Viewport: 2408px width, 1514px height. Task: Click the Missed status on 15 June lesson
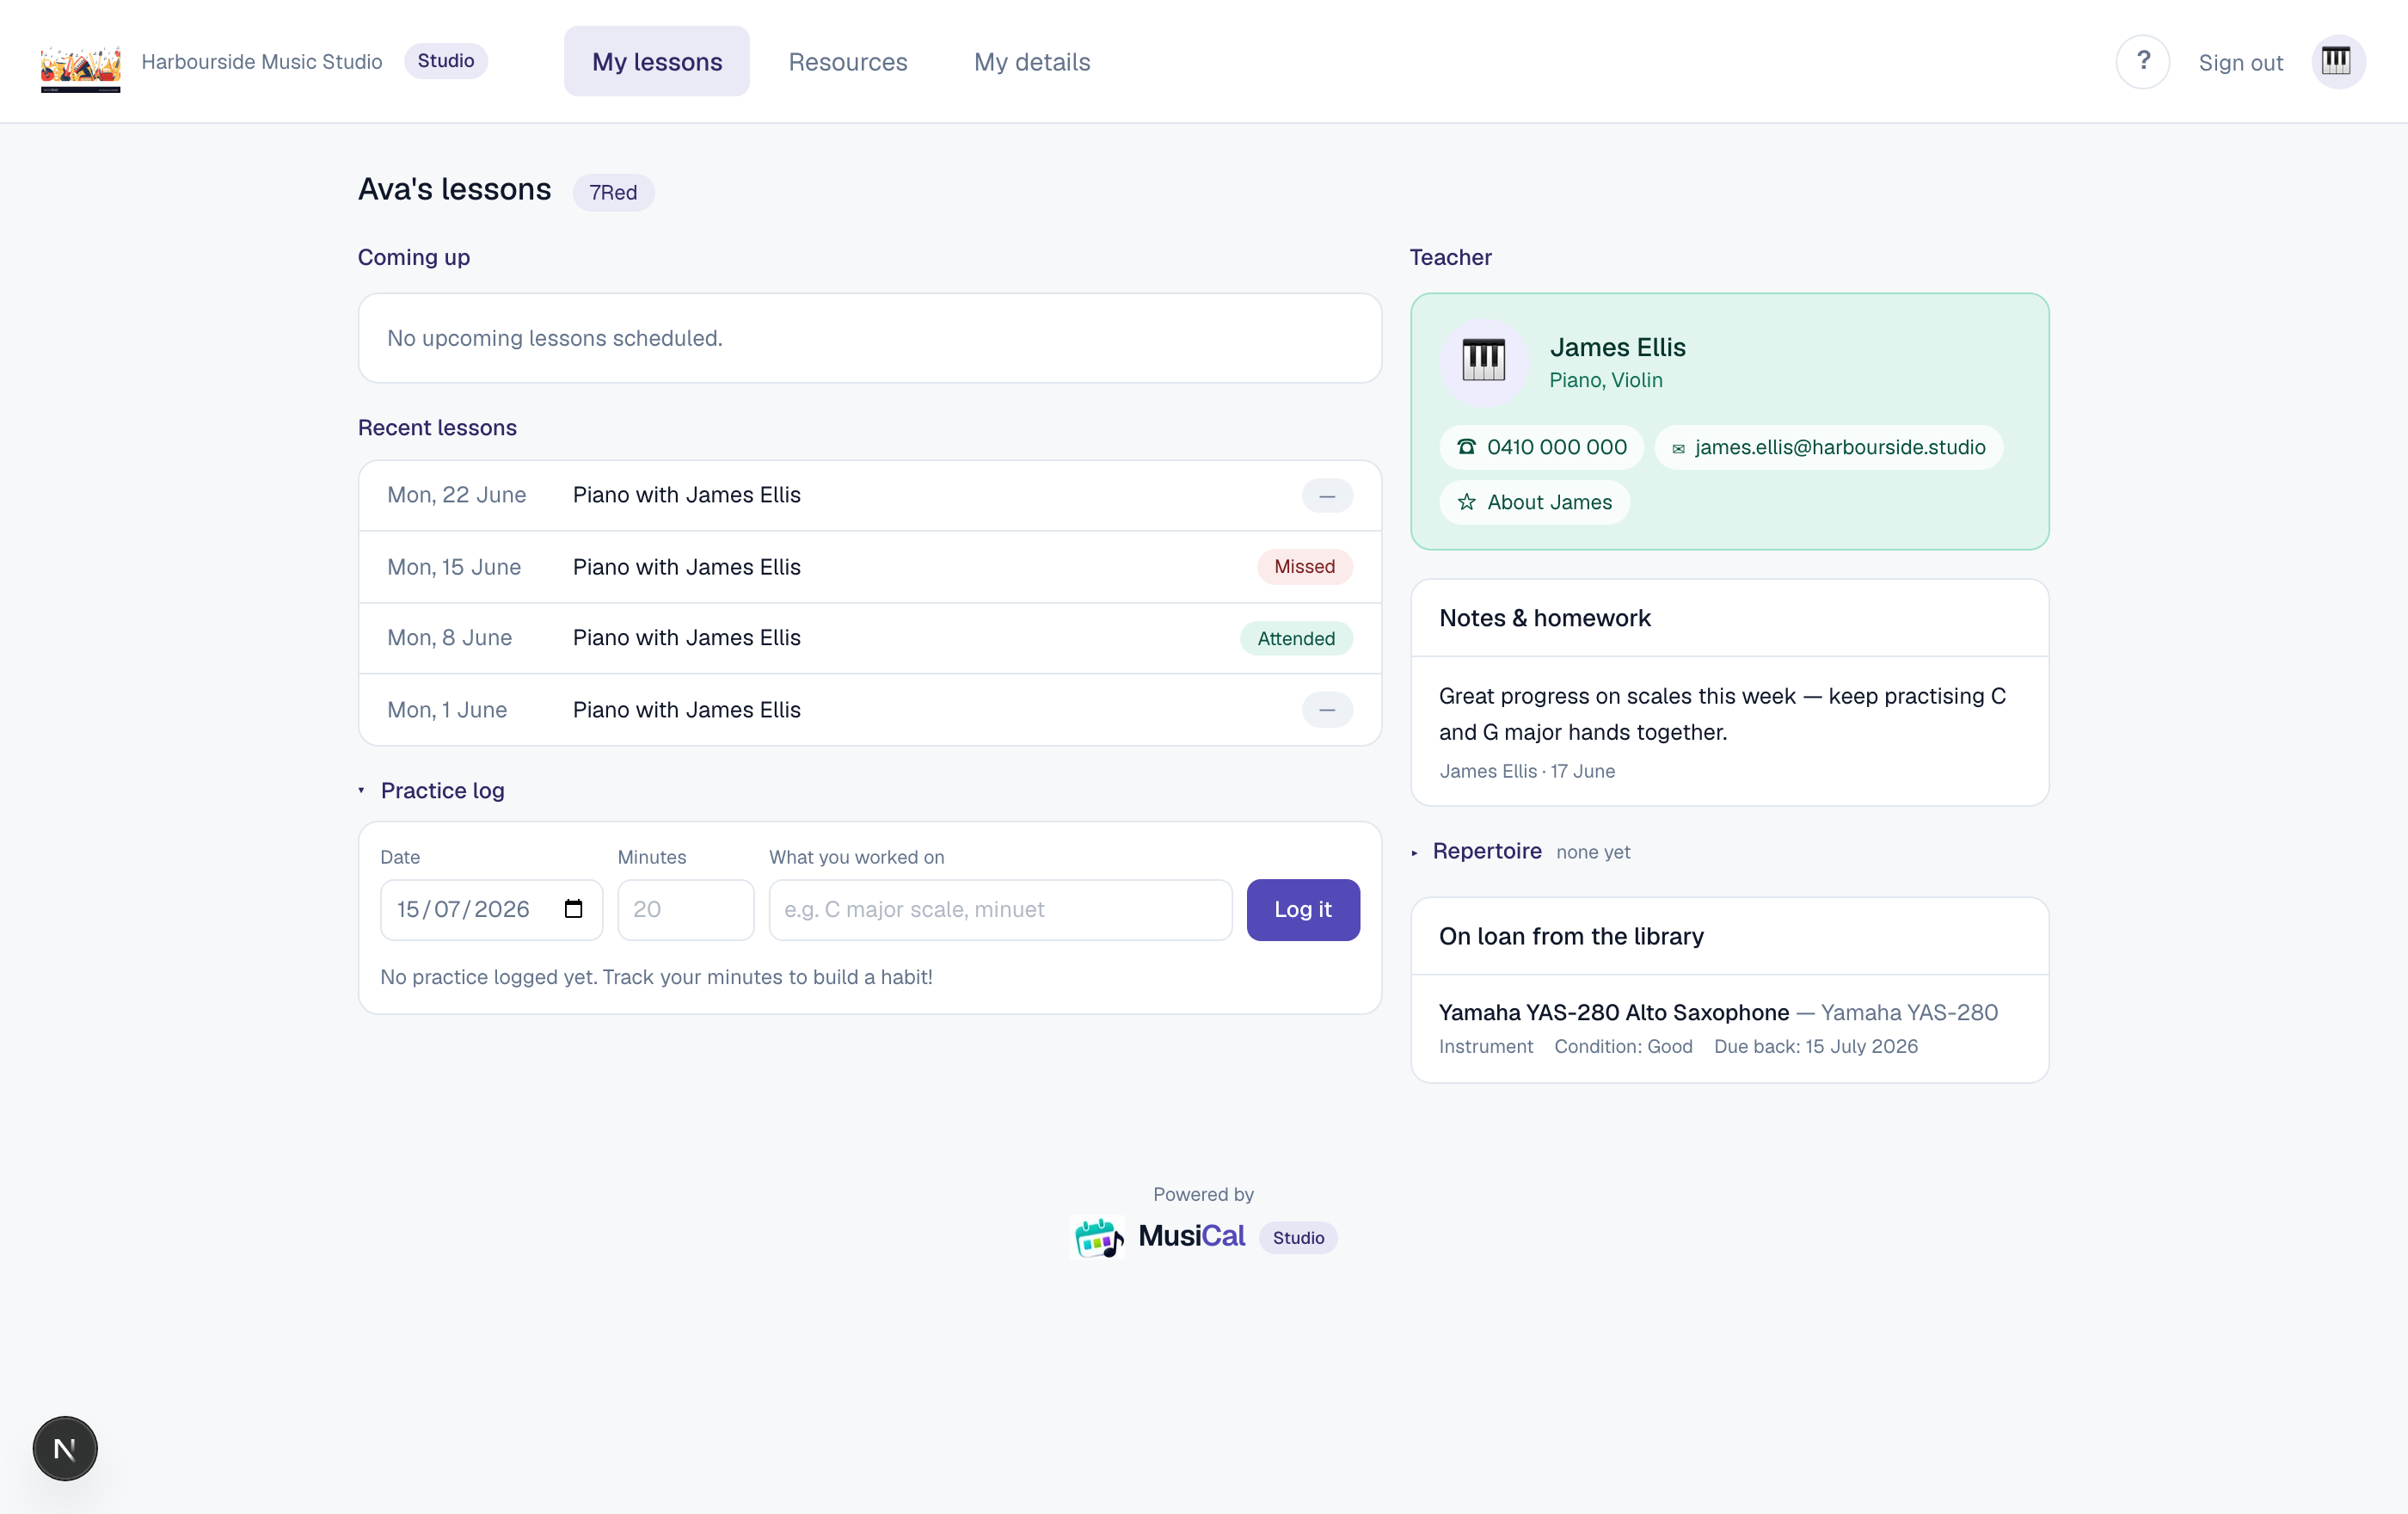coord(1304,566)
